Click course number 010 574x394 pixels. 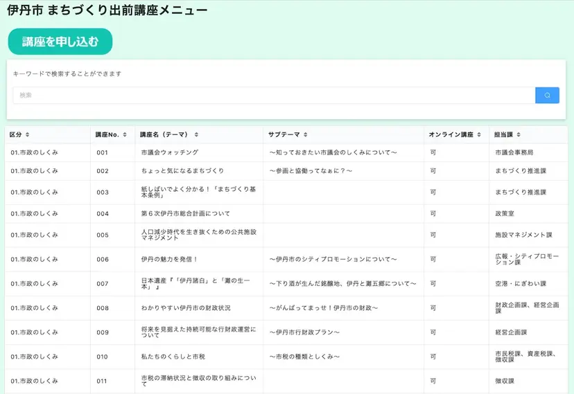pos(102,357)
